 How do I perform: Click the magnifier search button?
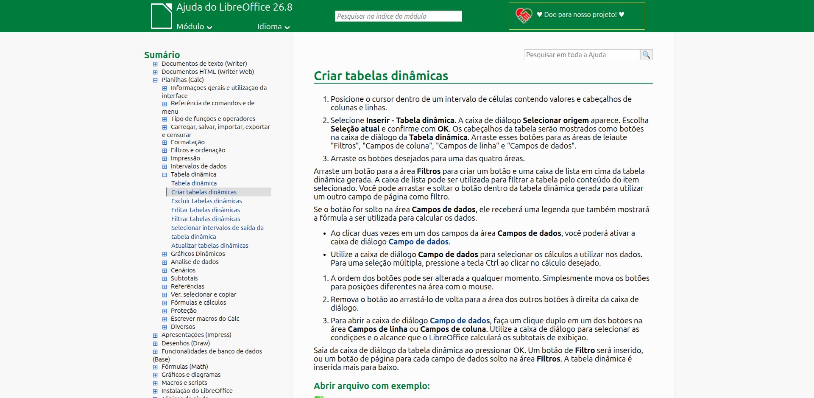(x=646, y=55)
